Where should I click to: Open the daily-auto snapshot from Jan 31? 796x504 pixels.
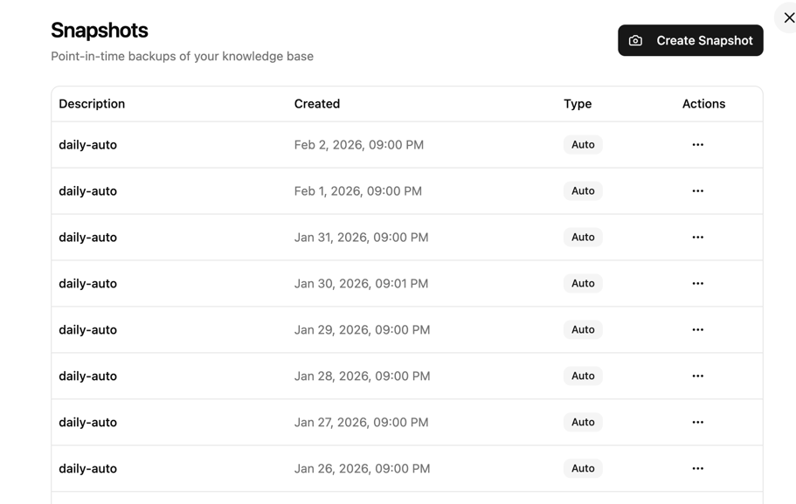87,237
